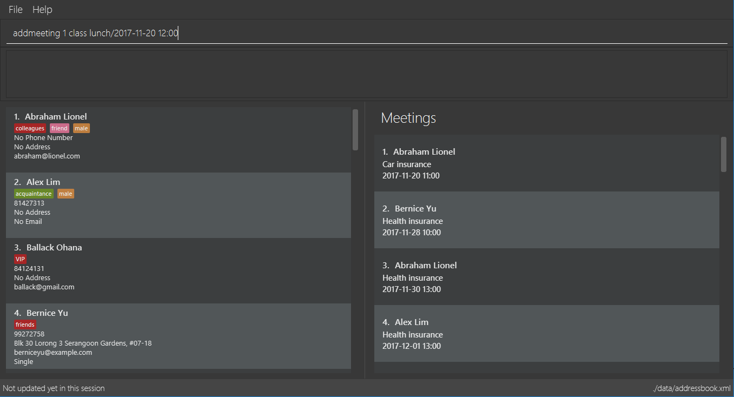Click phone number 84124131
The height and width of the screenshot is (397, 734).
(x=29, y=269)
